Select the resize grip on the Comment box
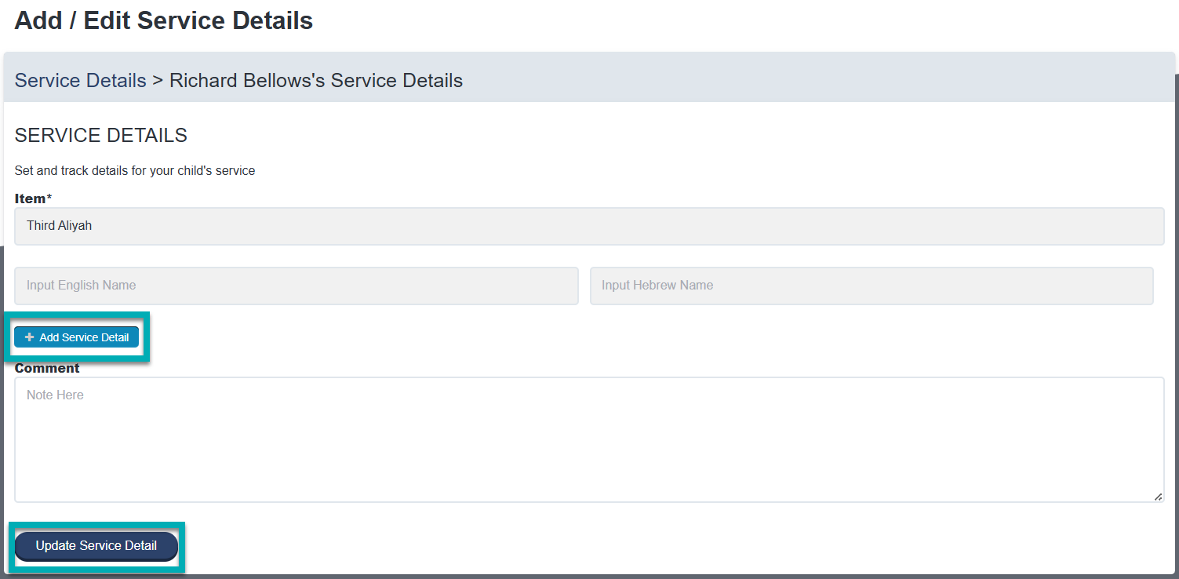 1157,495
